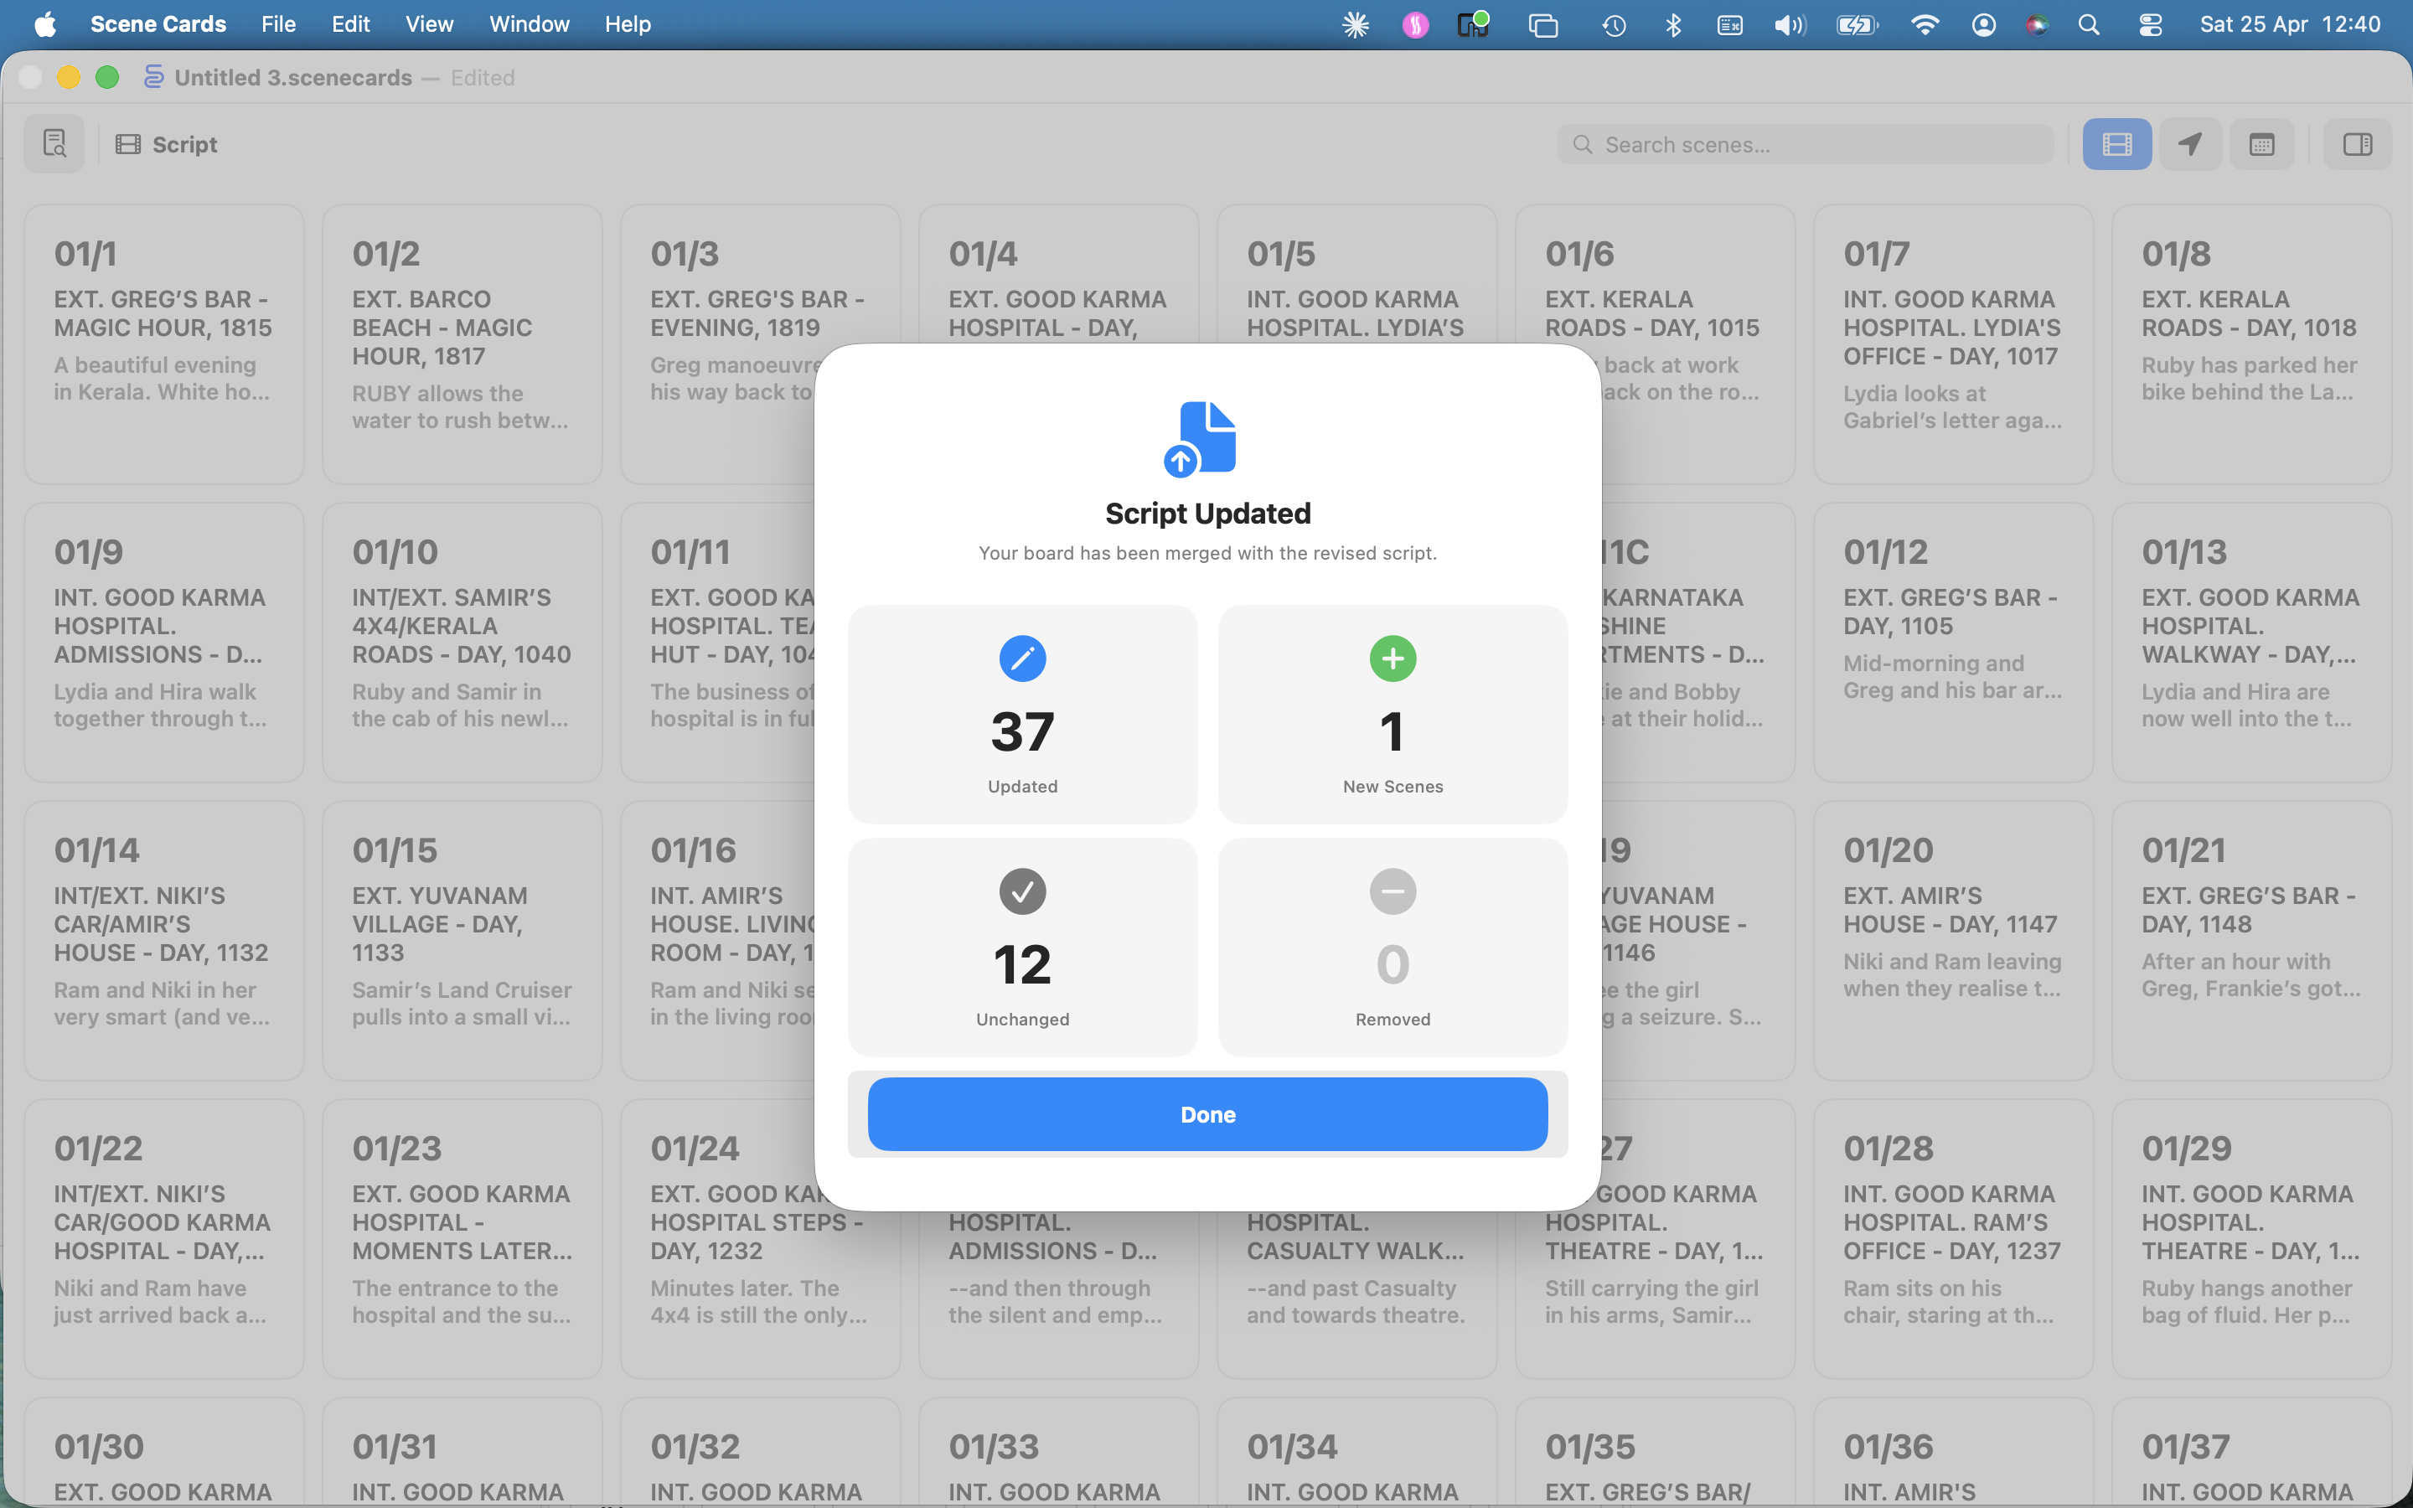Screen dimensions: 2413x1508
Task: Open the File menu
Action: pyautogui.click(x=278, y=24)
